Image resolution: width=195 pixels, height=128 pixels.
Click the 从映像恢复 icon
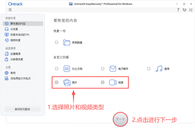point(7,59)
